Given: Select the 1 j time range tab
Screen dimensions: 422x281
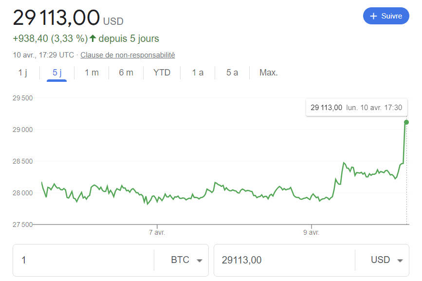Looking at the screenshot, I should (x=23, y=73).
